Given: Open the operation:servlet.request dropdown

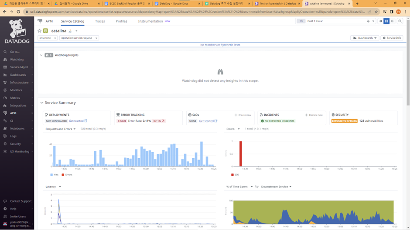Looking at the screenshot, I should (79, 38).
